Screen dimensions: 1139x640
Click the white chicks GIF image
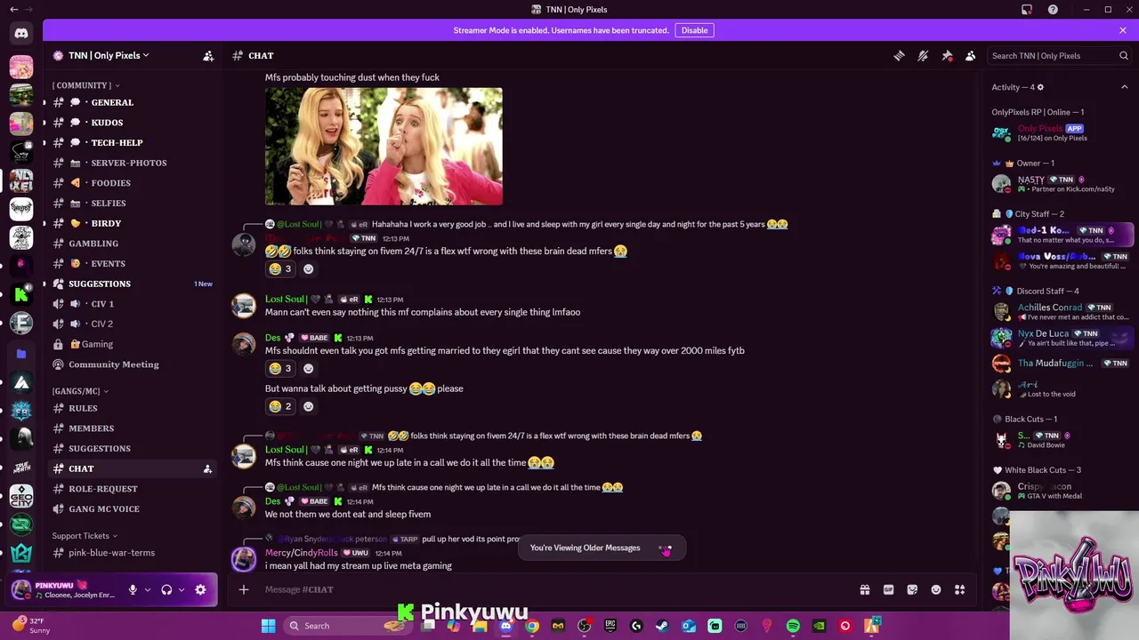pos(384,146)
